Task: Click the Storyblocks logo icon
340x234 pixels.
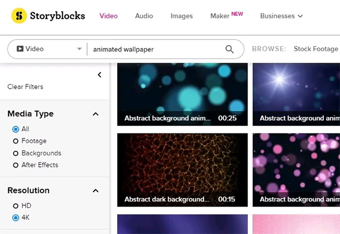Action: click(20, 16)
